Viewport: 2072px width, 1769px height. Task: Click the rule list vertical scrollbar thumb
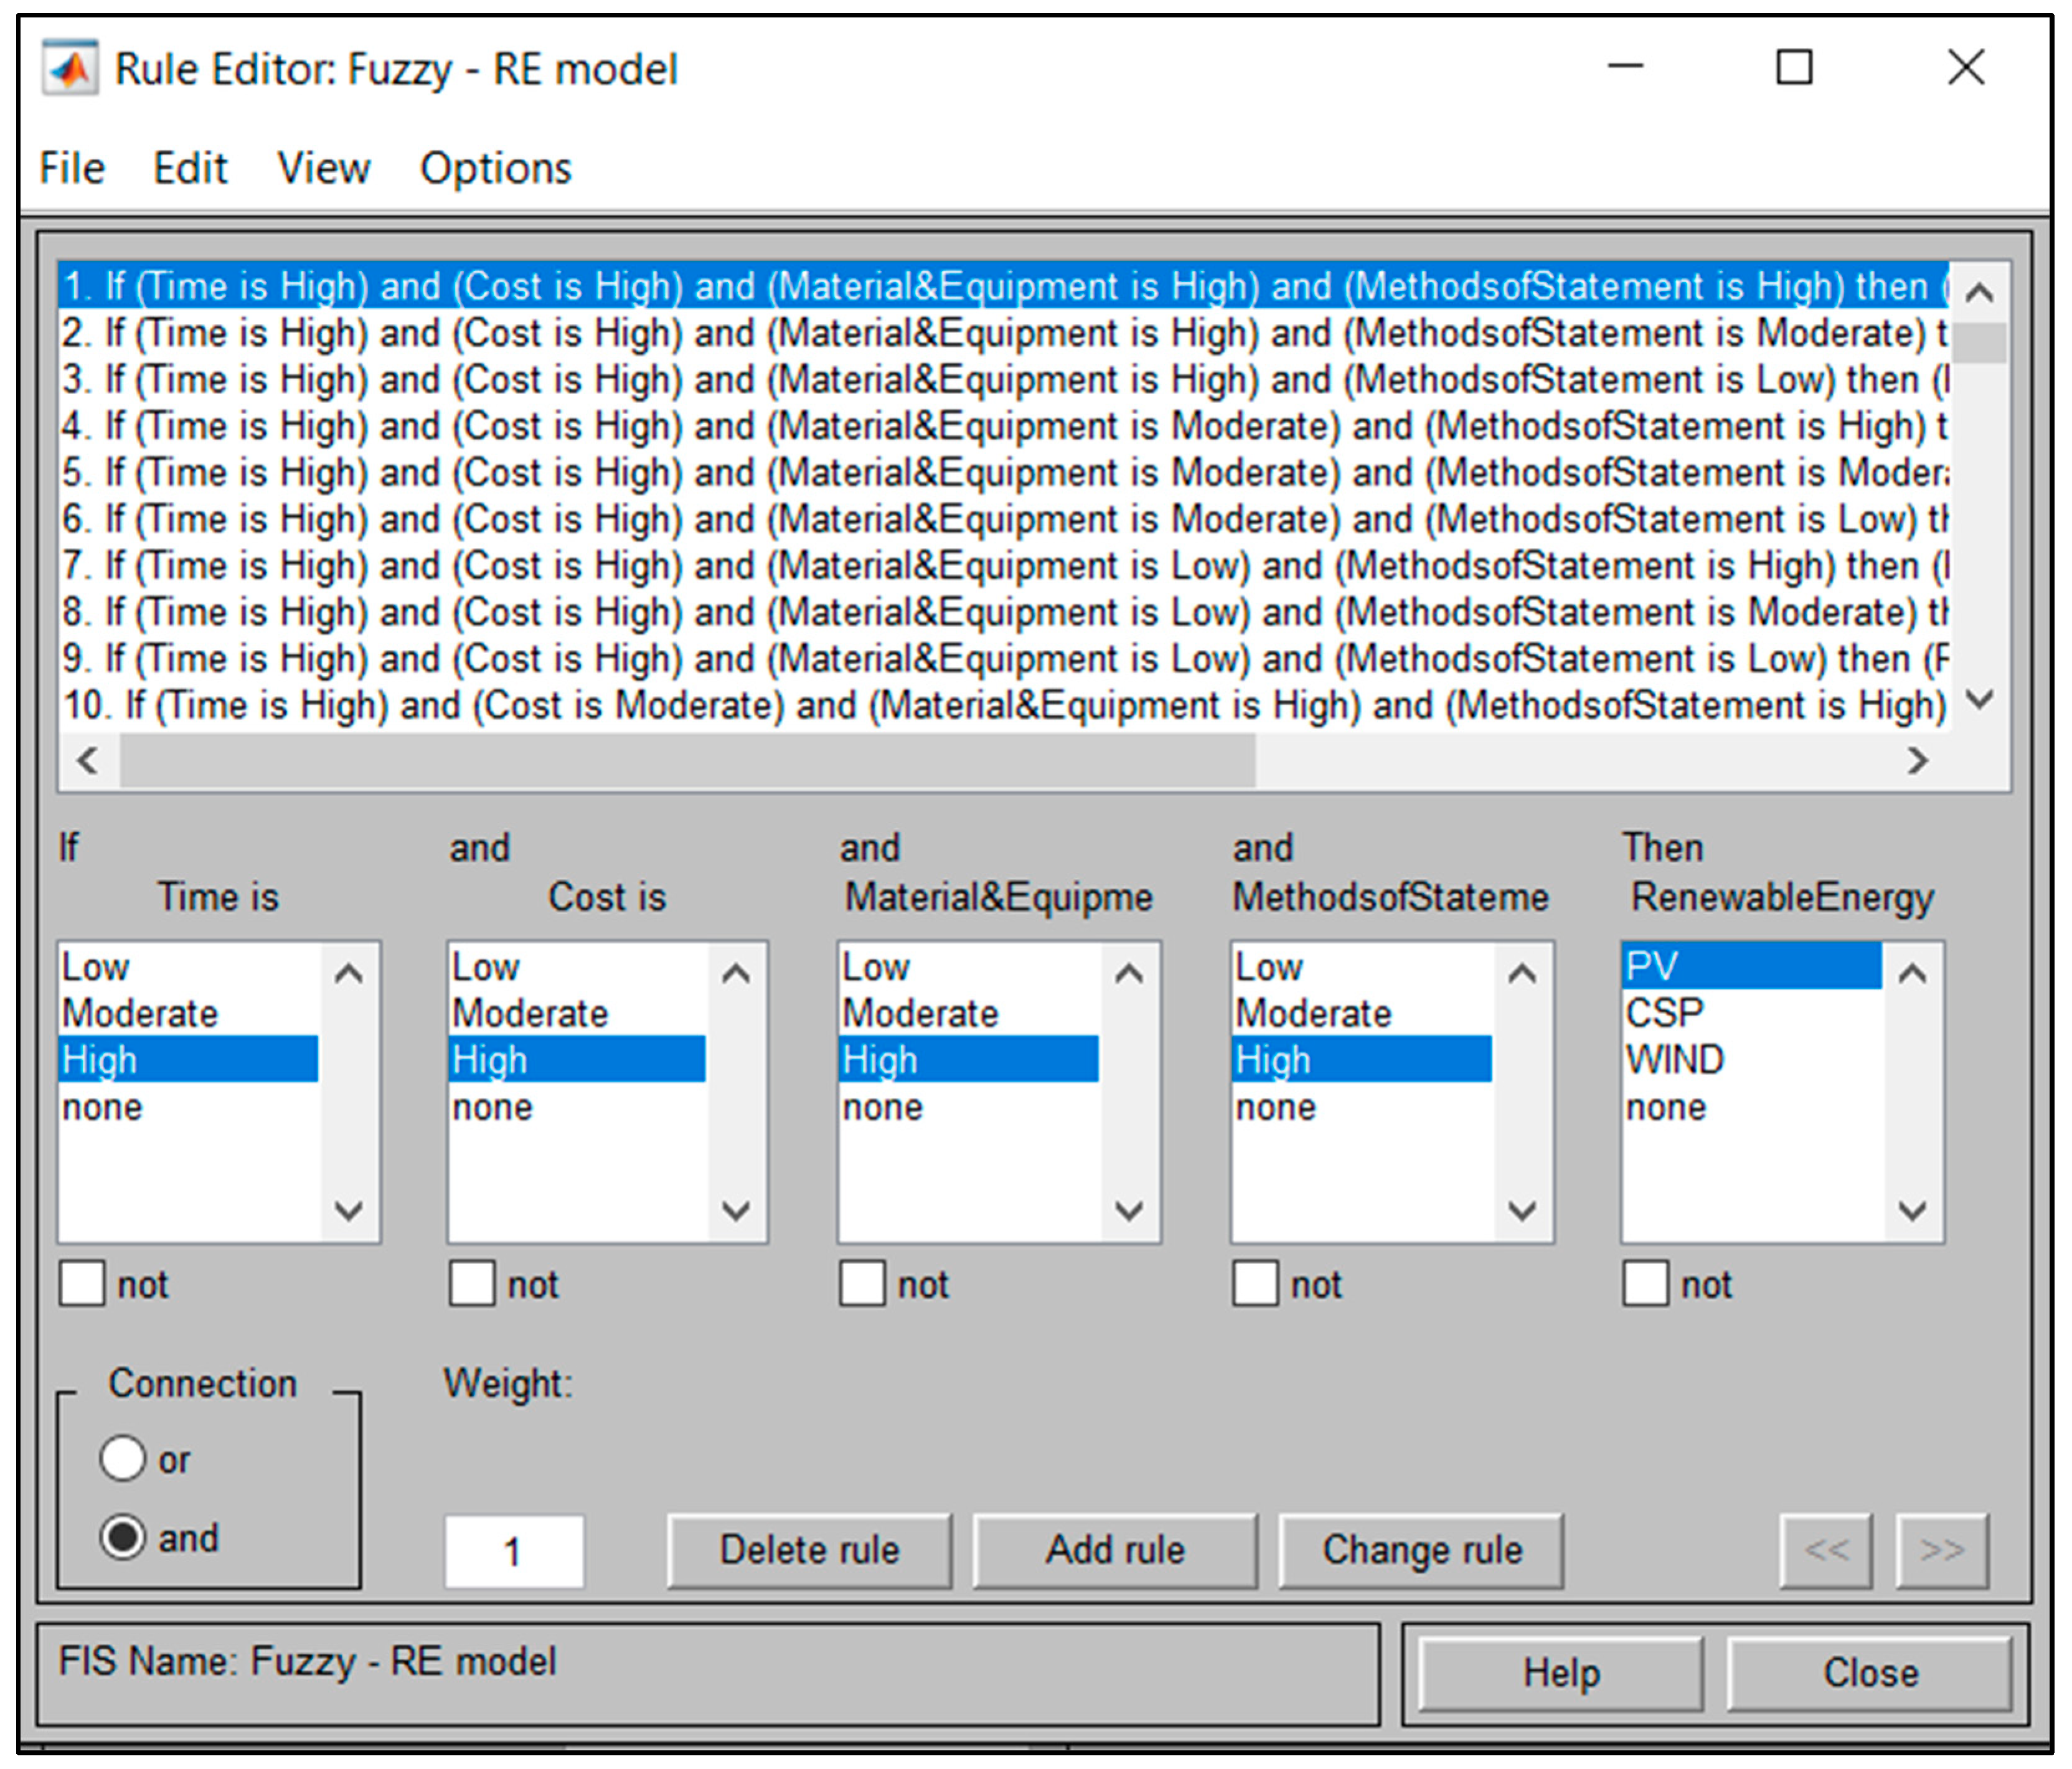coord(1979,342)
